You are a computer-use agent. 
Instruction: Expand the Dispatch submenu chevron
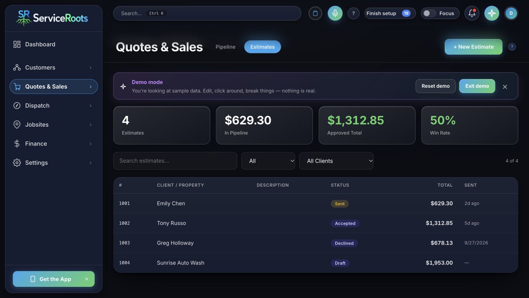pos(91,106)
